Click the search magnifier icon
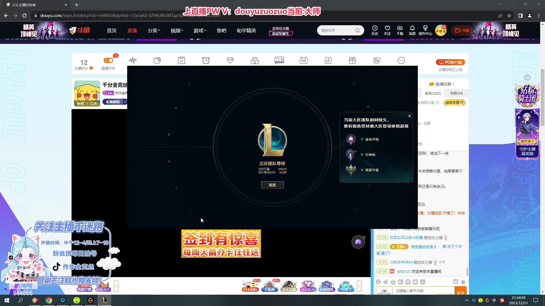Viewport: 545px width, 306px height. pyautogui.click(x=358, y=30)
